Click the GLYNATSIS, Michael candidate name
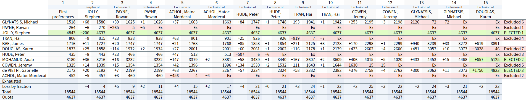 click(20, 22)
